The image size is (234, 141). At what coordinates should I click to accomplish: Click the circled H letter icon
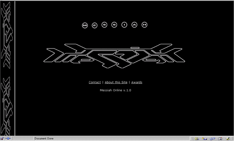click(144, 25)
